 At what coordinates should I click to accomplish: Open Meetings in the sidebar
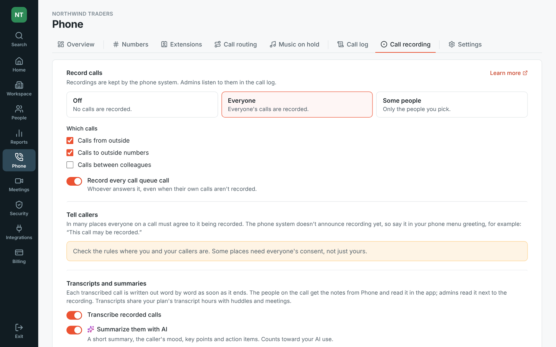click(x=19, y=185)
